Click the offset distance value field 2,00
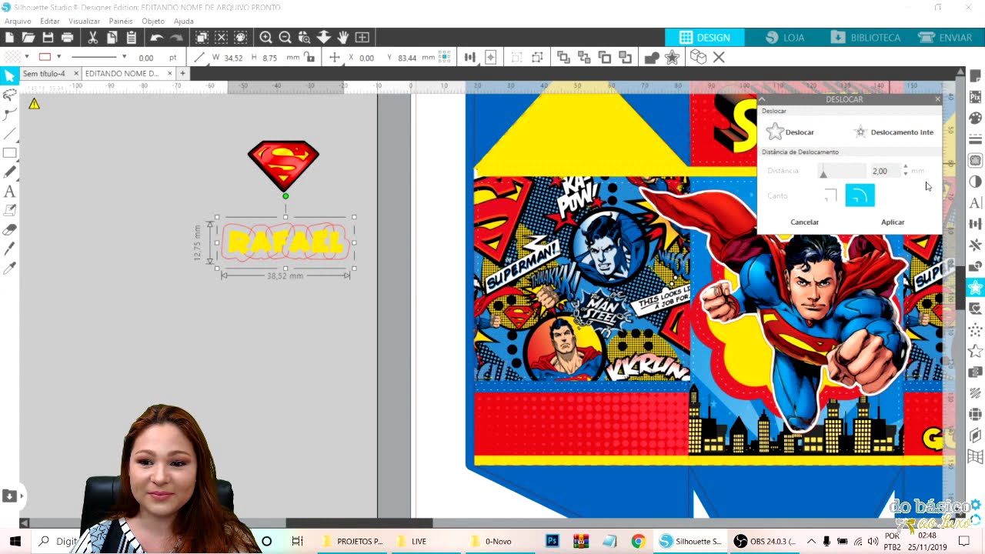The height and width of the screenshot is (554, 985). pyautogui.click(x=885, y=171)
